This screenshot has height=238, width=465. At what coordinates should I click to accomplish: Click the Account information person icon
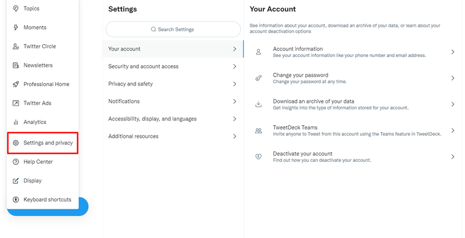click(x=259, y=52)
